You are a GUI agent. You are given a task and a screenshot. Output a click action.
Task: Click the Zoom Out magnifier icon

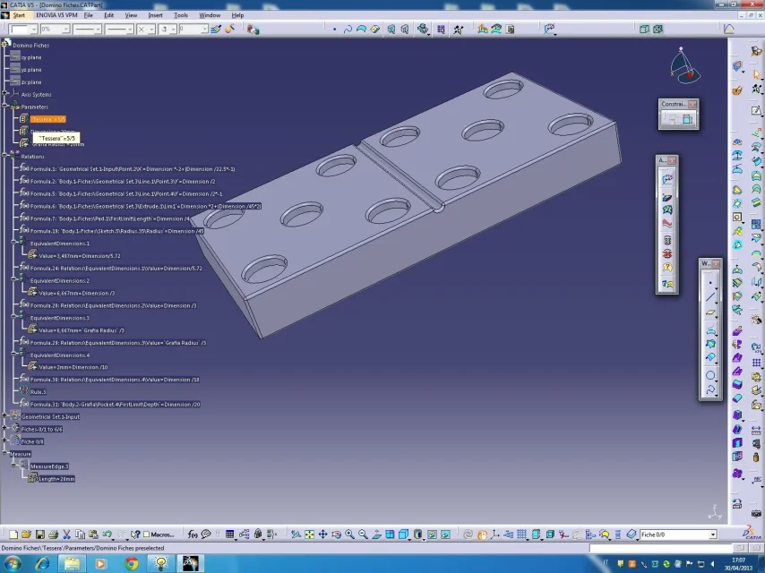[x=363, y=535]
